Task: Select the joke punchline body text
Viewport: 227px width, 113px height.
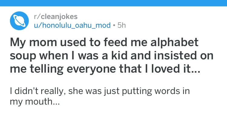Action: click(x=100, y=96)
